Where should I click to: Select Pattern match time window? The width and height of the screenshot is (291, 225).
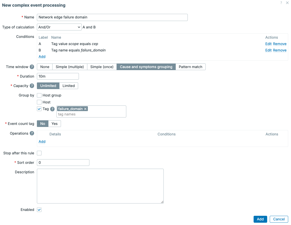point(190,67)
